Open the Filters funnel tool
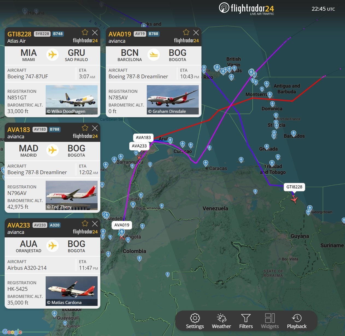 pyautogui.click(x=246, y=321)
